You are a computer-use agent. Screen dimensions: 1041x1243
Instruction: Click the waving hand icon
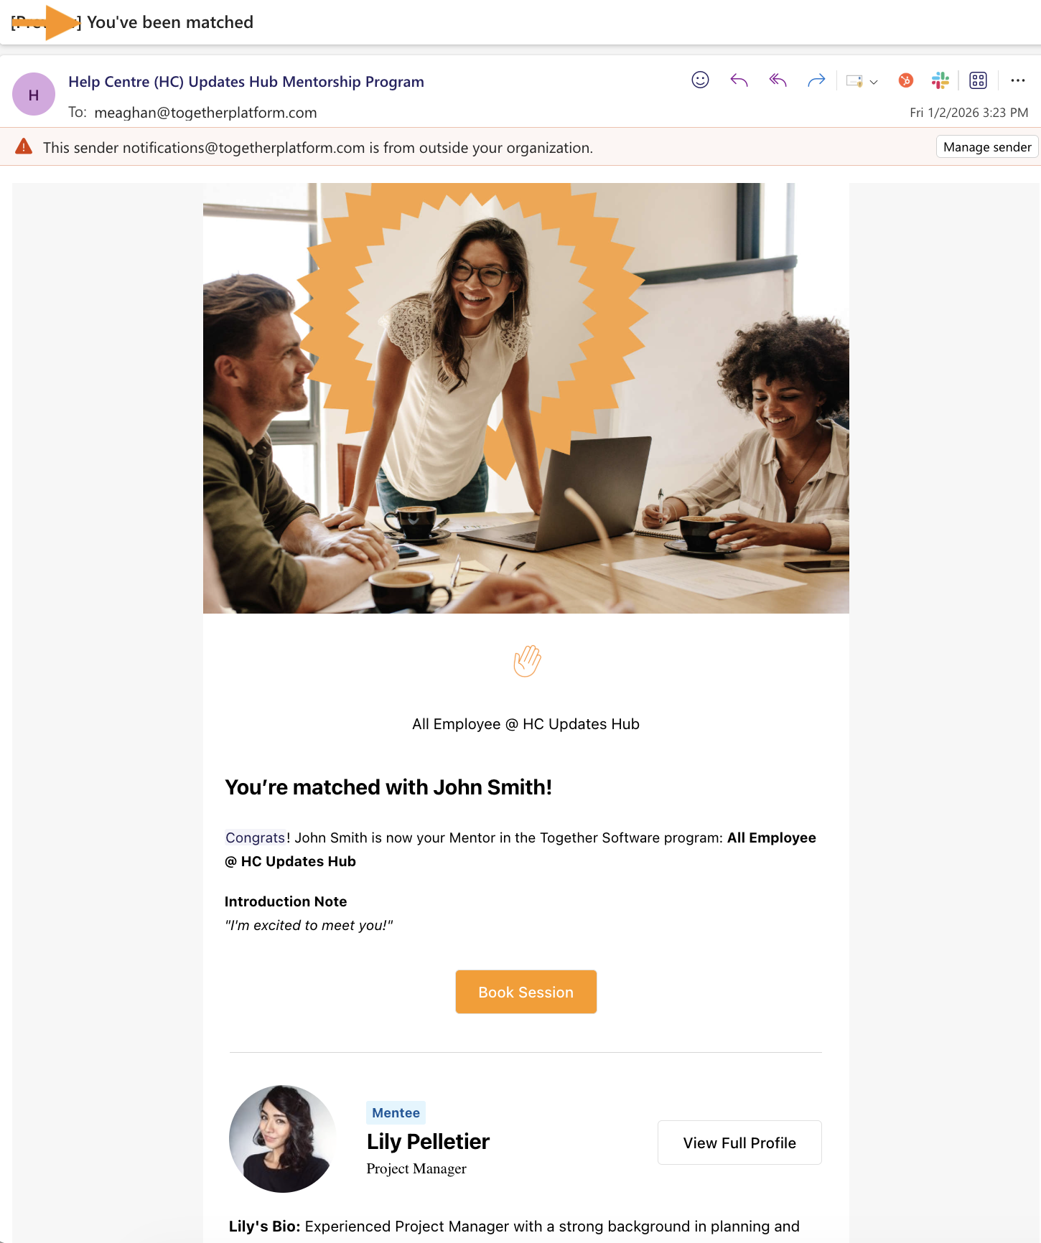point(526,661)
